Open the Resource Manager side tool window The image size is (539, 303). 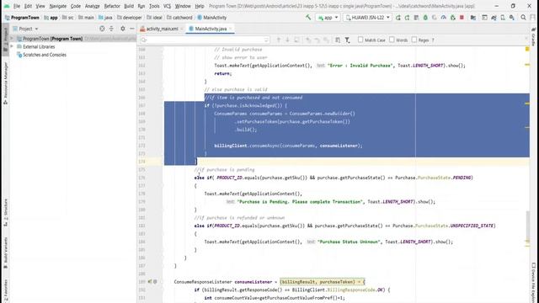pos(5,83)
